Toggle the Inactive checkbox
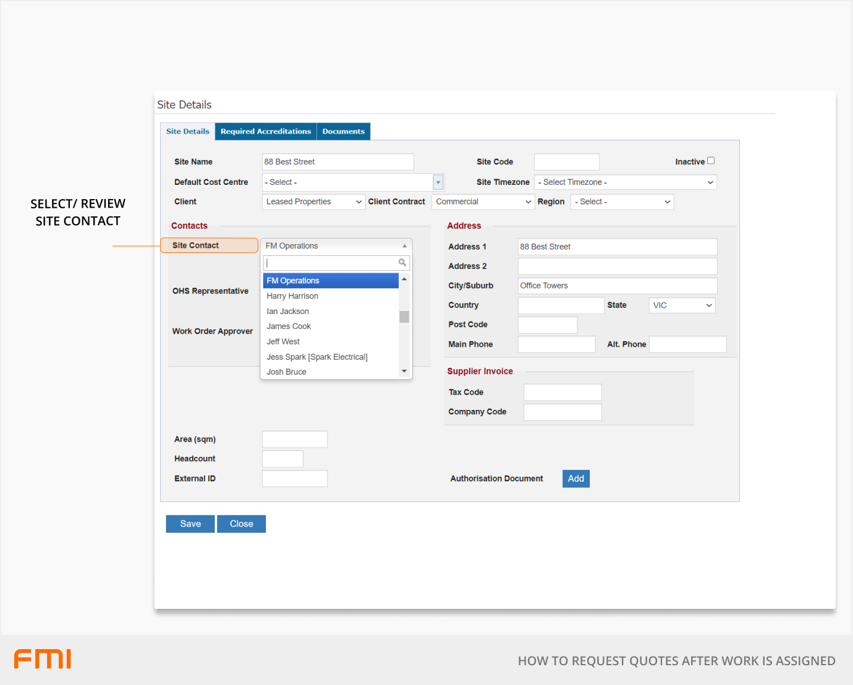 point(711,161)
